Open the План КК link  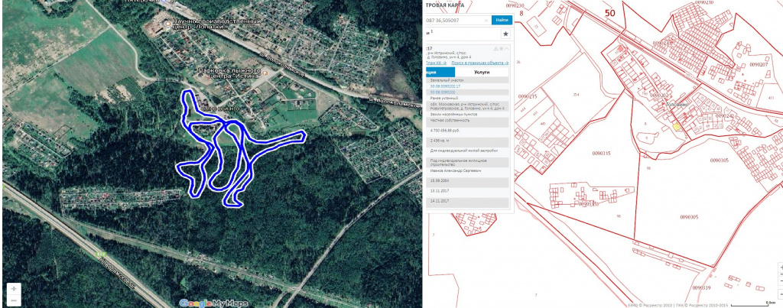(438, 63)
